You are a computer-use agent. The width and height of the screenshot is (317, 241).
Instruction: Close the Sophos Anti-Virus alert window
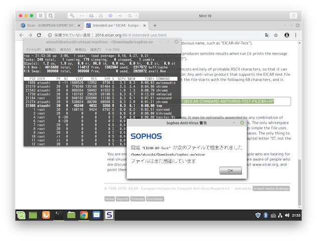pos(242,123)
